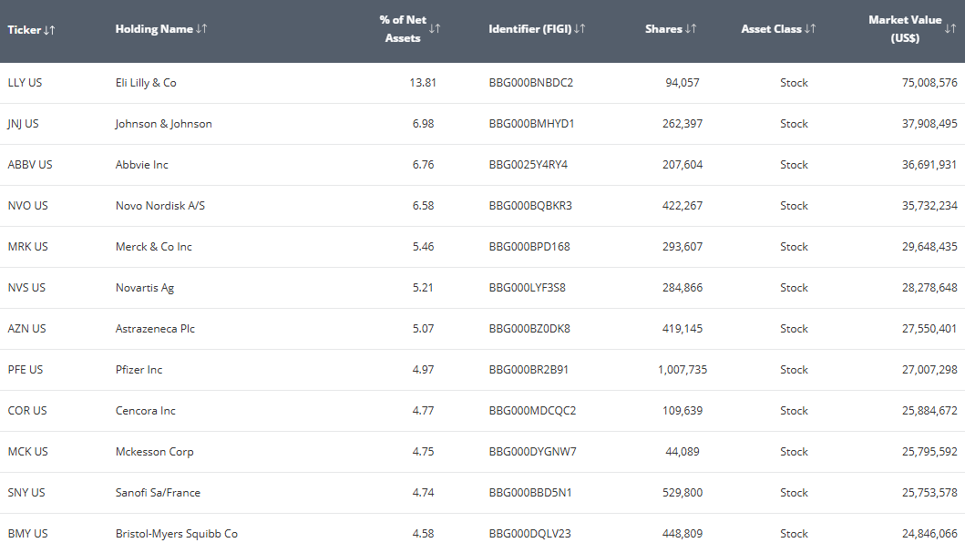Image resolution: width=965 pixels, height=553 pixels.
Task: Select ticker MCK US
Action: (x=27, y=452)
